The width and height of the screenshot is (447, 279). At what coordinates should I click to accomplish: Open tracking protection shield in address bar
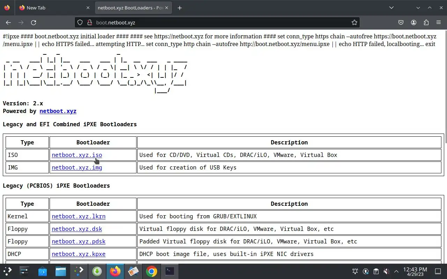(x=80, y=22)
